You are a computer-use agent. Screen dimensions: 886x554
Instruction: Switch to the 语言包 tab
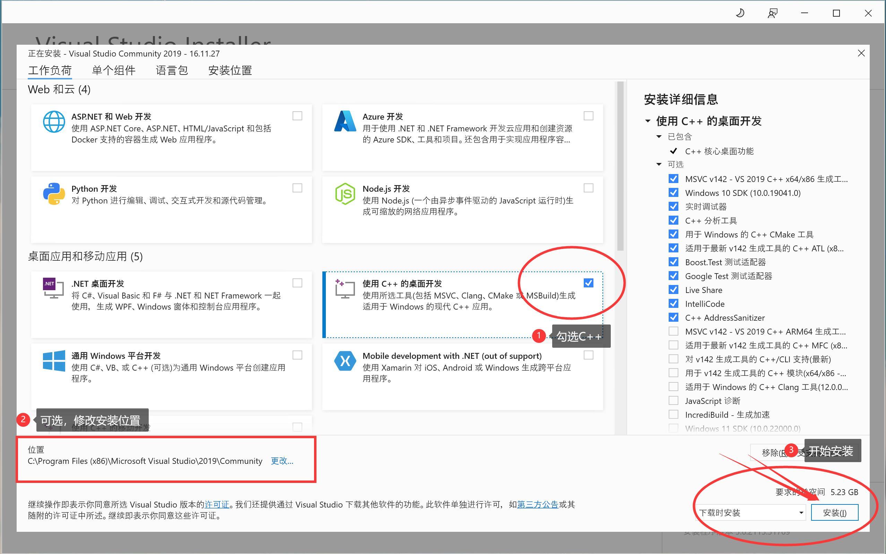[172, 70]
